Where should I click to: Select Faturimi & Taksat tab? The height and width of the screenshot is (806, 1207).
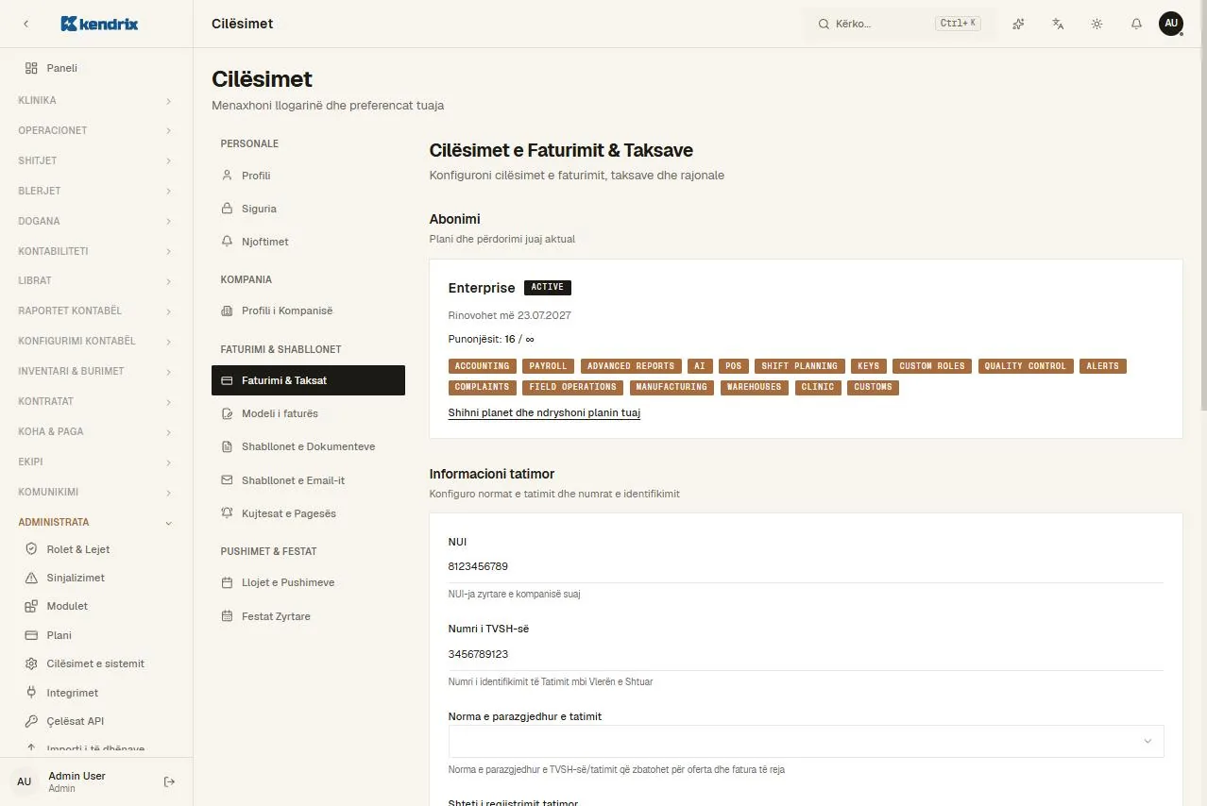(308, 380)
